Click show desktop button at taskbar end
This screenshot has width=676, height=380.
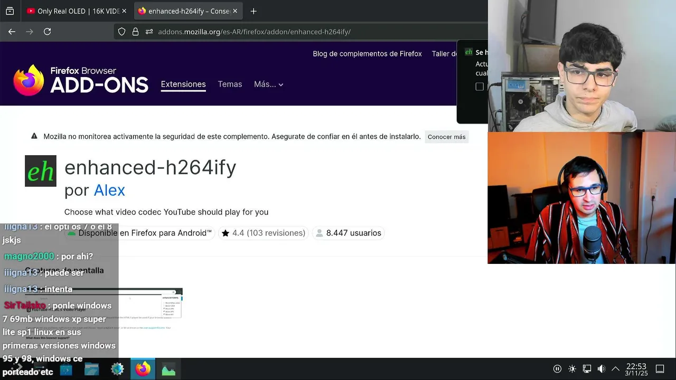pos(660,369)
